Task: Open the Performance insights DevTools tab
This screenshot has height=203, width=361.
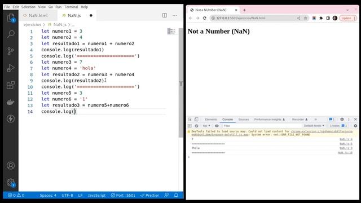Action: click(270, 119)
